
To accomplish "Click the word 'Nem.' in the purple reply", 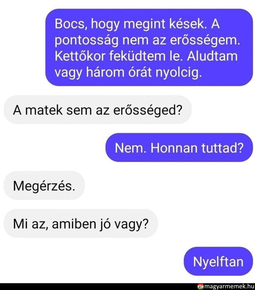I will point(130,148).
